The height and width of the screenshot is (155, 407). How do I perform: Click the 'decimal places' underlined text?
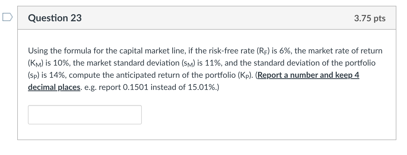tap(54, 87)
